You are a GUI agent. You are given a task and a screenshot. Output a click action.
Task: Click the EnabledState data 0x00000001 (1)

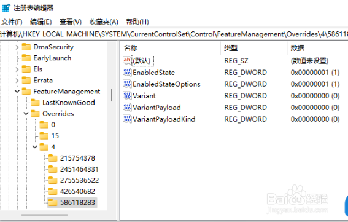pos(315,73)
